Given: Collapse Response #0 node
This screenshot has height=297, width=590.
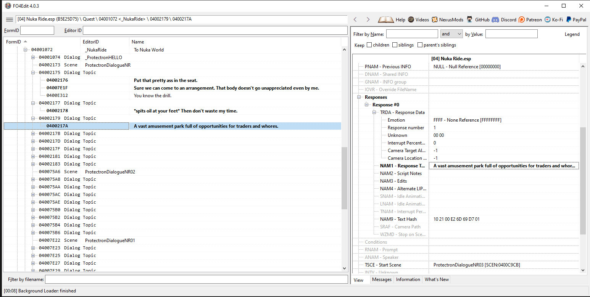Looking at the screenshot, I should coord(367,105).
